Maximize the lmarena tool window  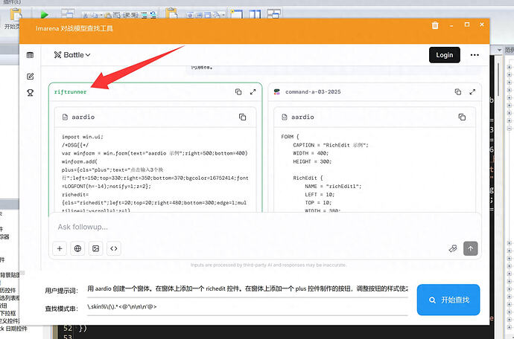(x=467, y=25)
